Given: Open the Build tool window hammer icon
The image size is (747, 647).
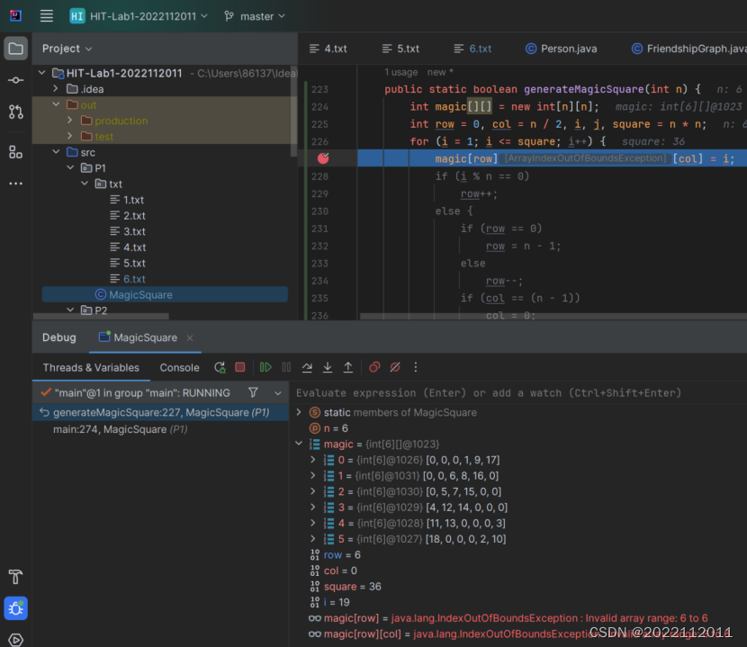Looking at the screenshot, I should click(15, 577).
